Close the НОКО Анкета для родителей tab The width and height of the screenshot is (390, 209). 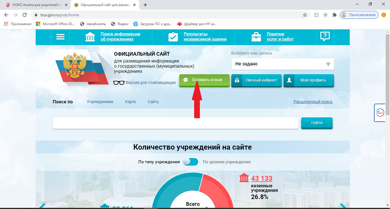[x=66, y=5]
